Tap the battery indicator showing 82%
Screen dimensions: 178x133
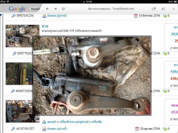[x=173, y=2]
